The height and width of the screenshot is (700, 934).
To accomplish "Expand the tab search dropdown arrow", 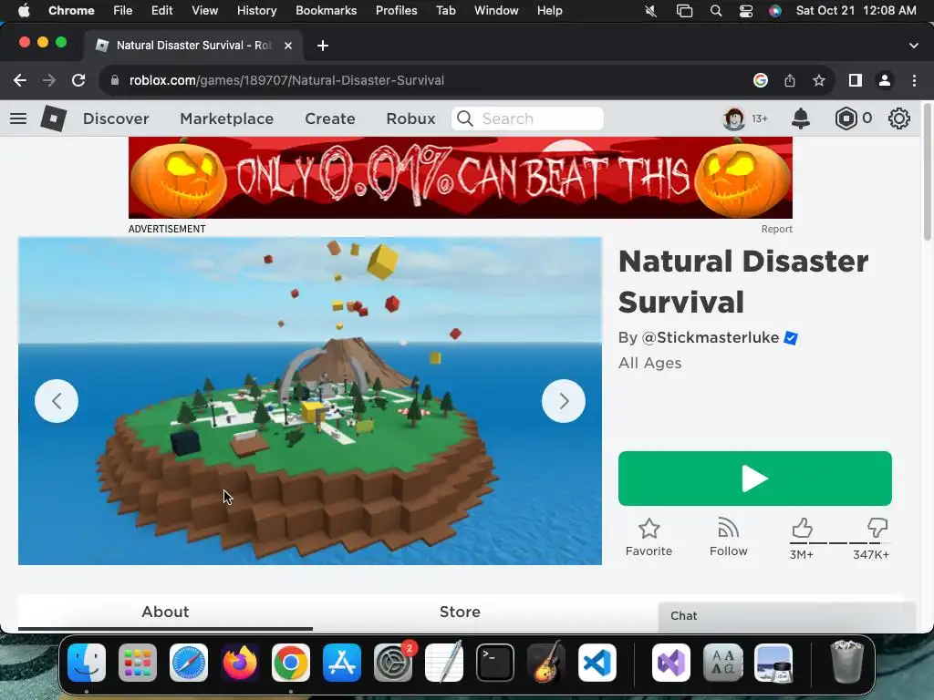I will (914, 46).
